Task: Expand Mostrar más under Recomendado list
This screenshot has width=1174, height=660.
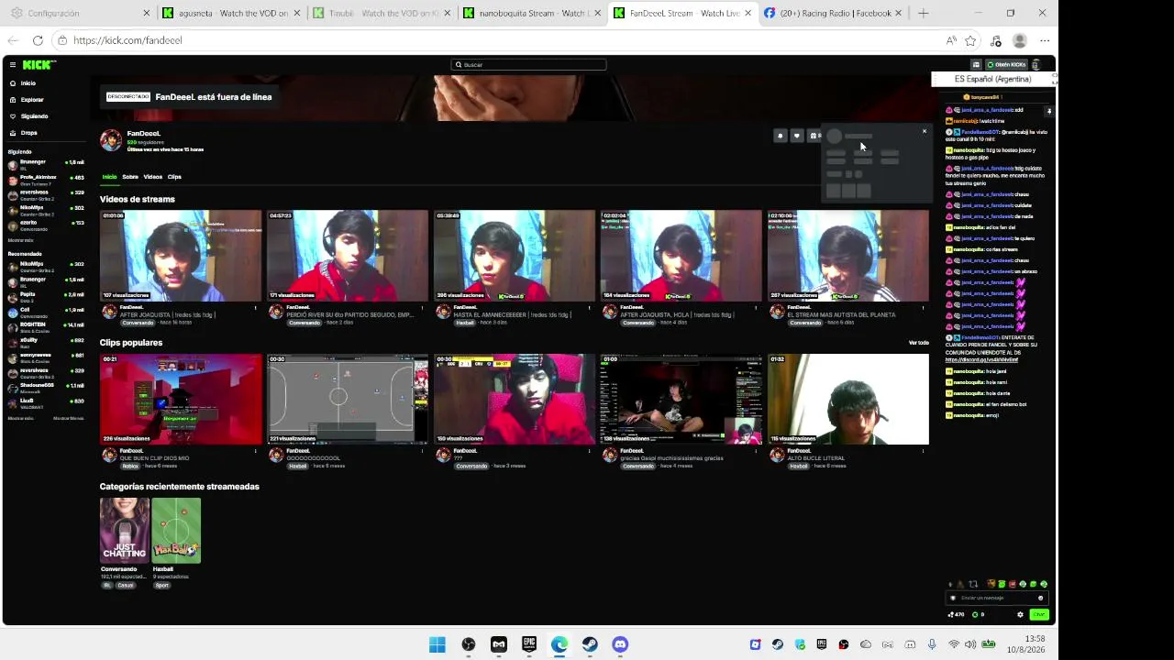Action: tap(20, 418)
